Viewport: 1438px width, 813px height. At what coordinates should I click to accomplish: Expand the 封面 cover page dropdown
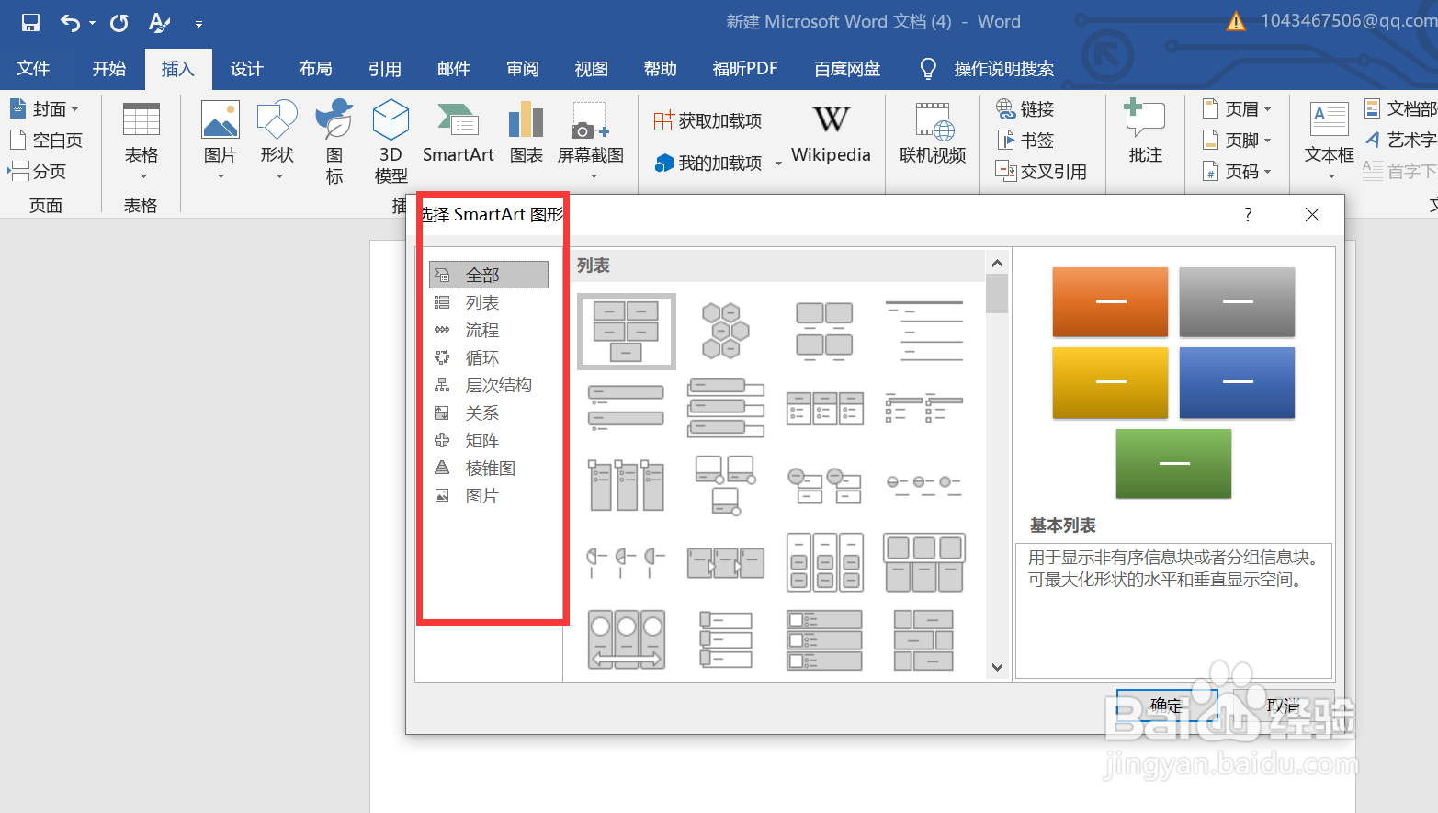point(75,109)
